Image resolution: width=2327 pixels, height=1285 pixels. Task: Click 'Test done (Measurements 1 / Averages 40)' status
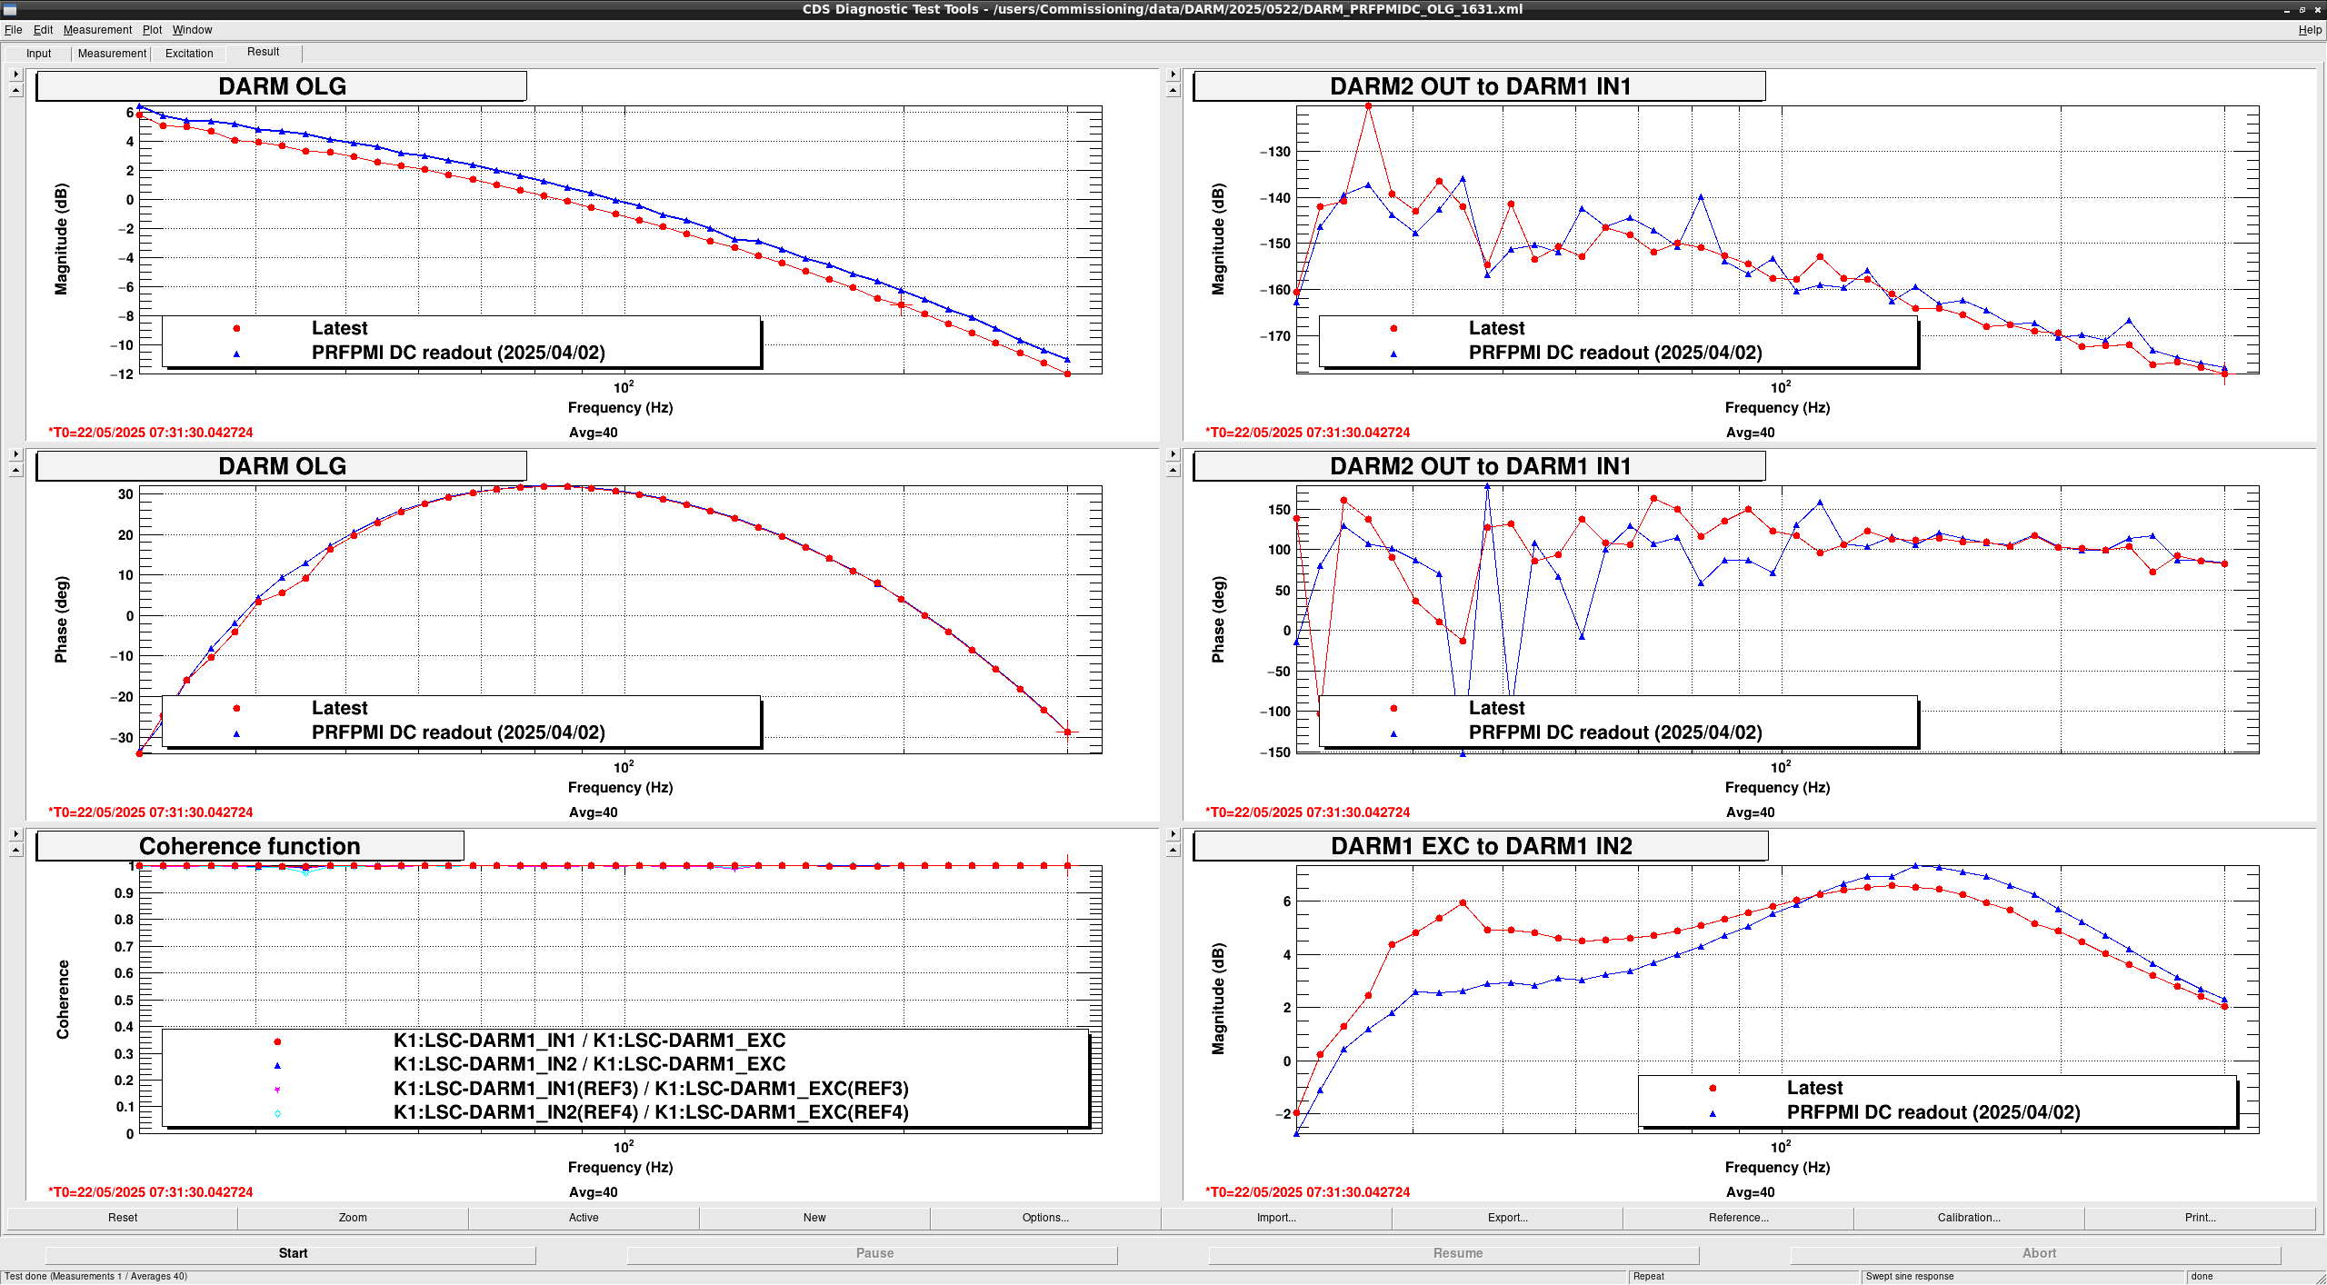coord(96,1276)
